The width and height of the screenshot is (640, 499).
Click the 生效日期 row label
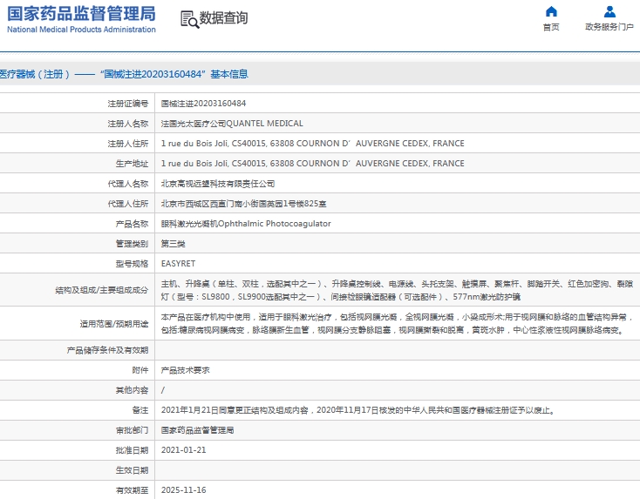(132, 470)
